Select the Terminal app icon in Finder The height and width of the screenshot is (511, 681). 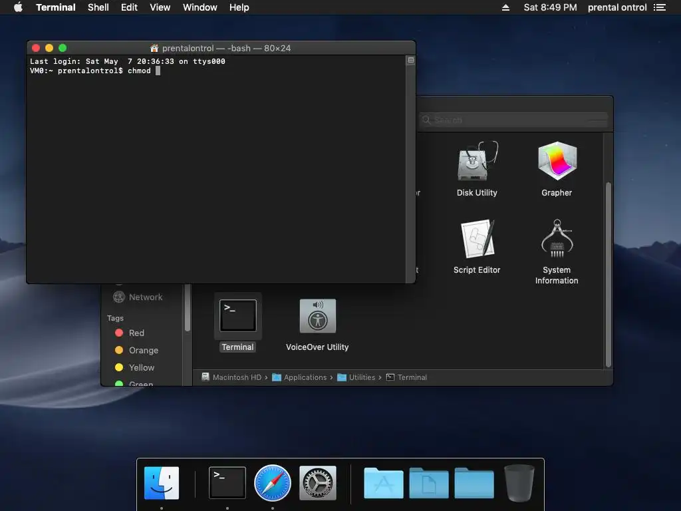pos(238,315)
